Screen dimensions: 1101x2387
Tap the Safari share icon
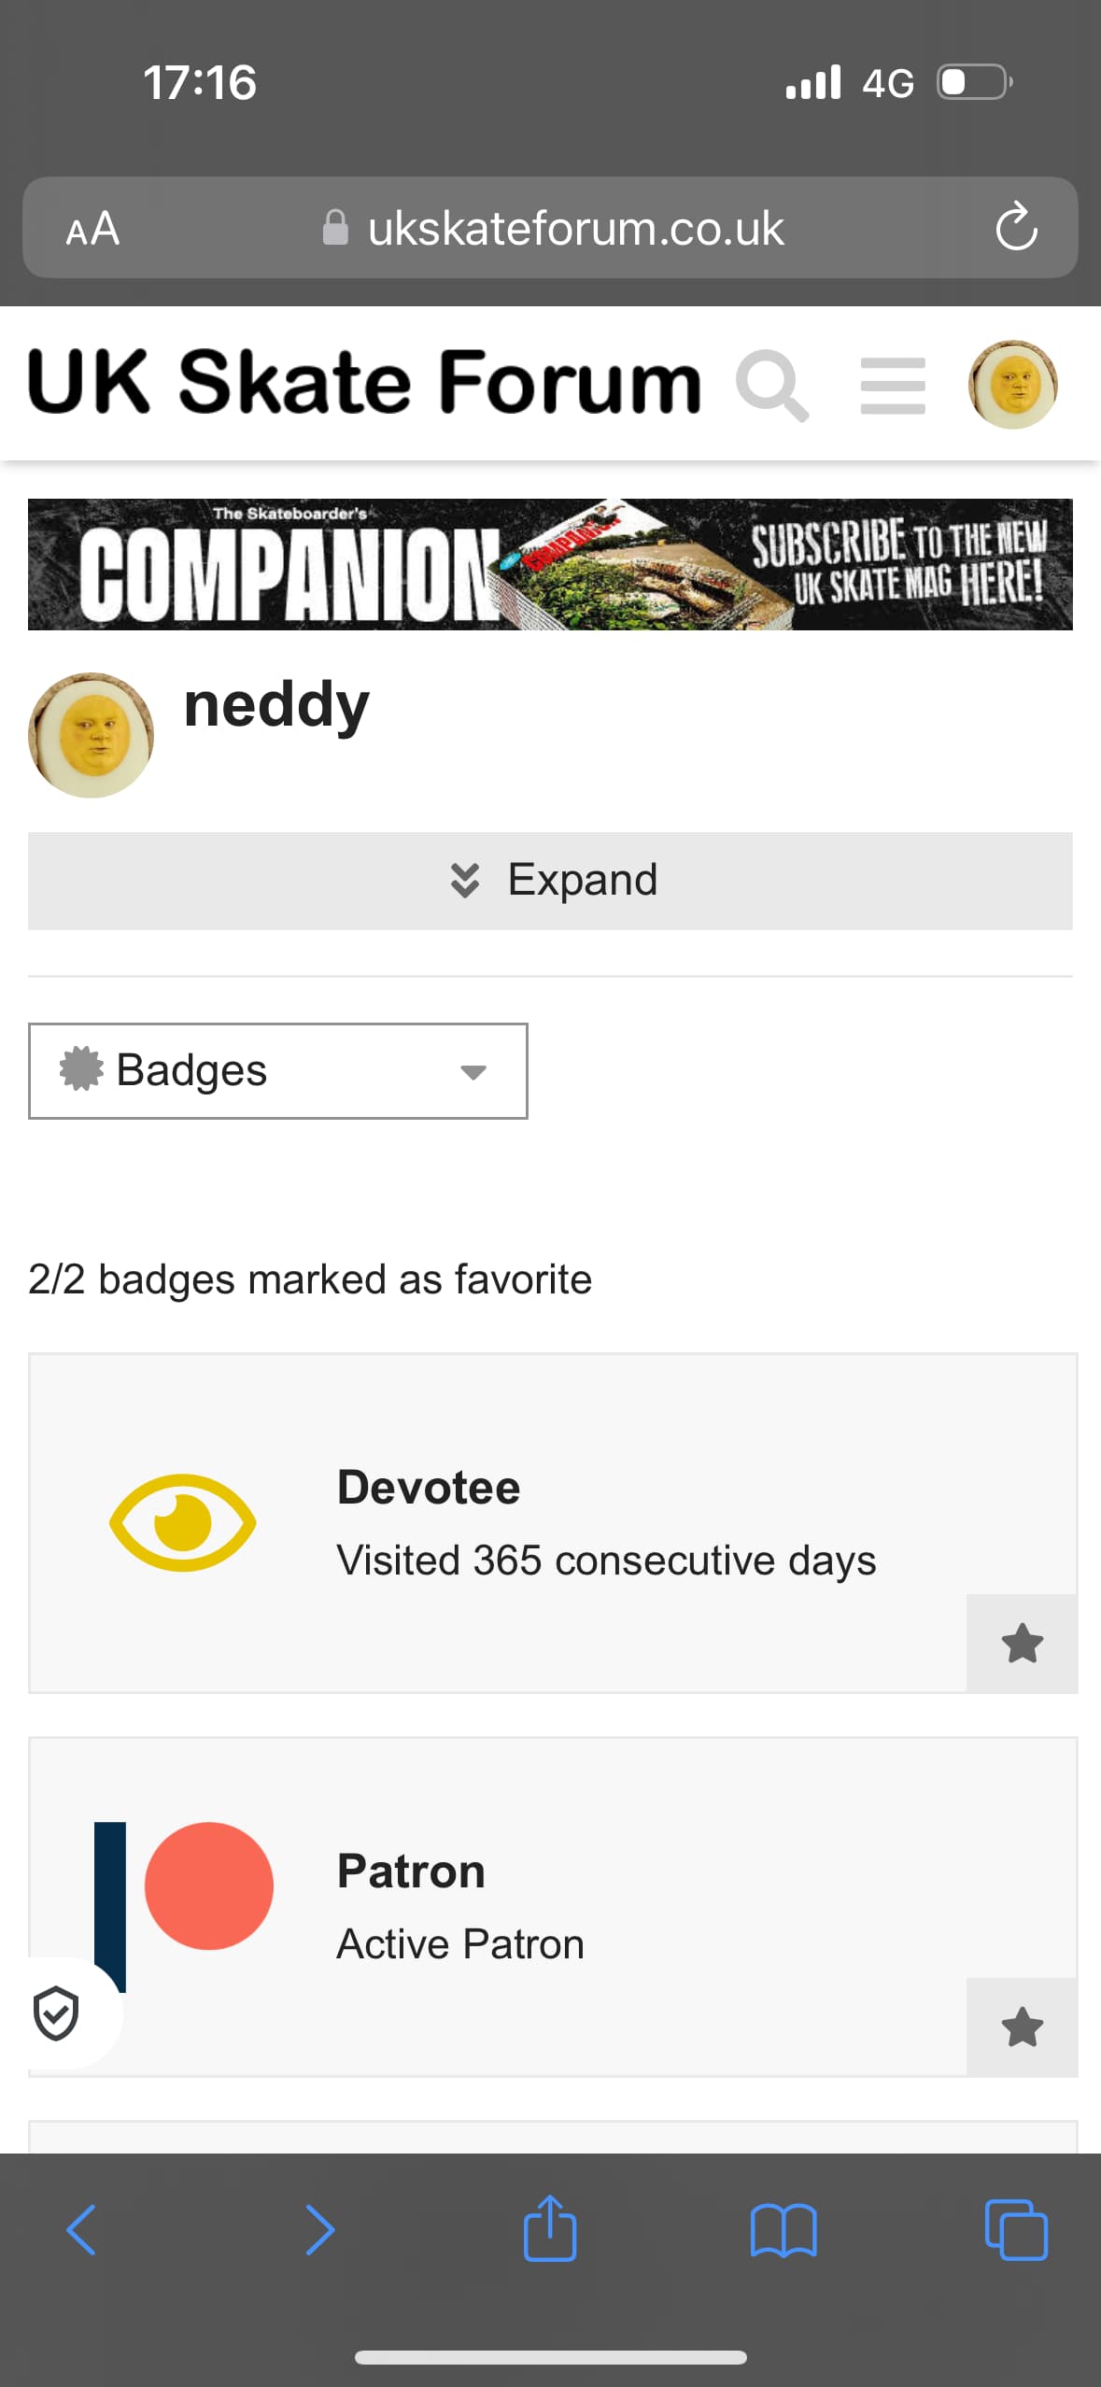point(550,2230)
